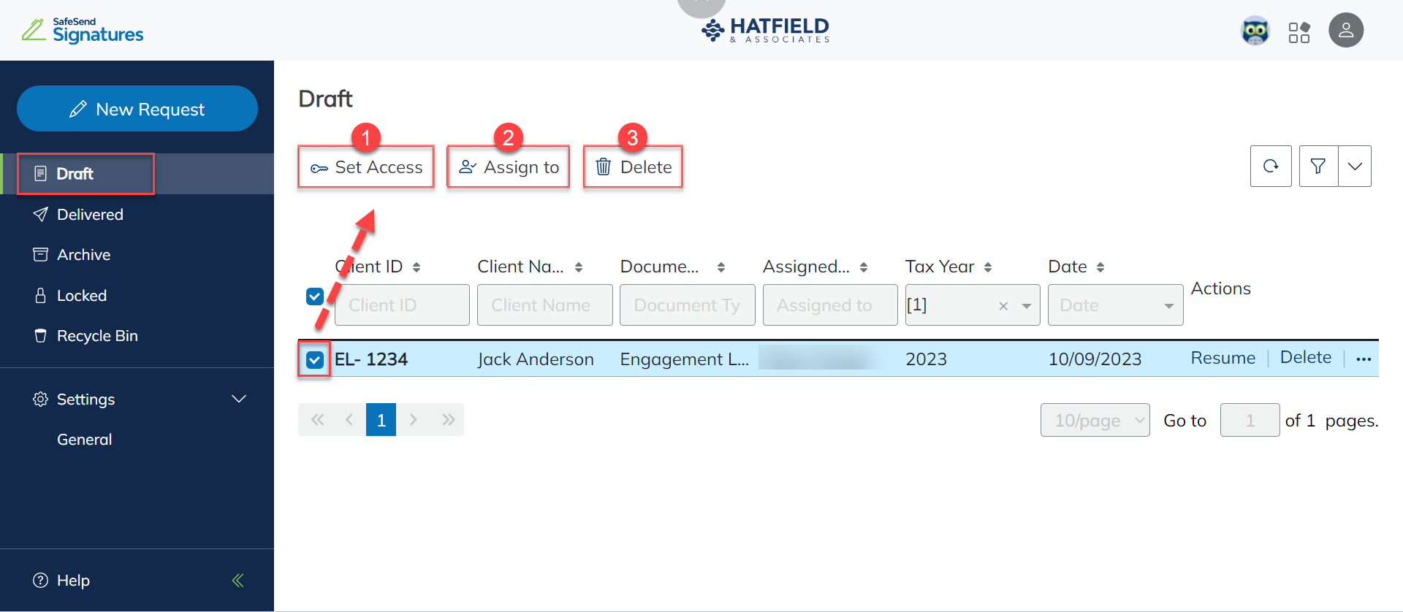Open the filter funnel icon
Screen dimensions: 1403x612
(1318, 167)
